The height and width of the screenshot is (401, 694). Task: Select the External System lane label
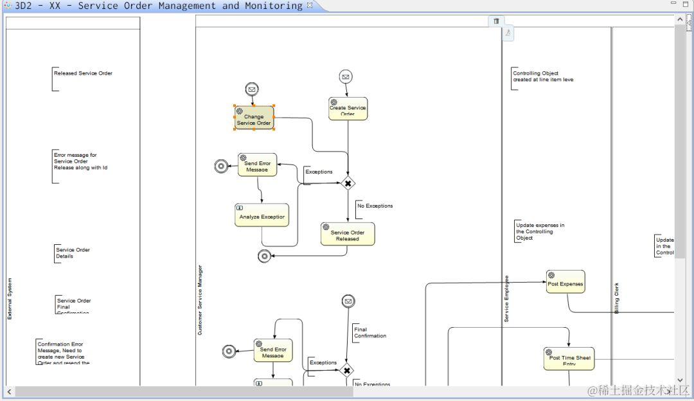(10, 299)
